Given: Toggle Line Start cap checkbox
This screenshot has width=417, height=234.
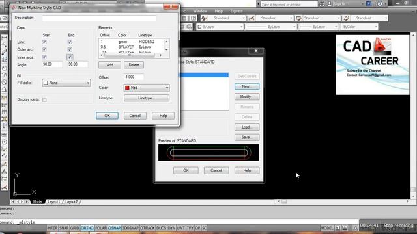Looking at the screenshot, I should [x=44, y=42].
